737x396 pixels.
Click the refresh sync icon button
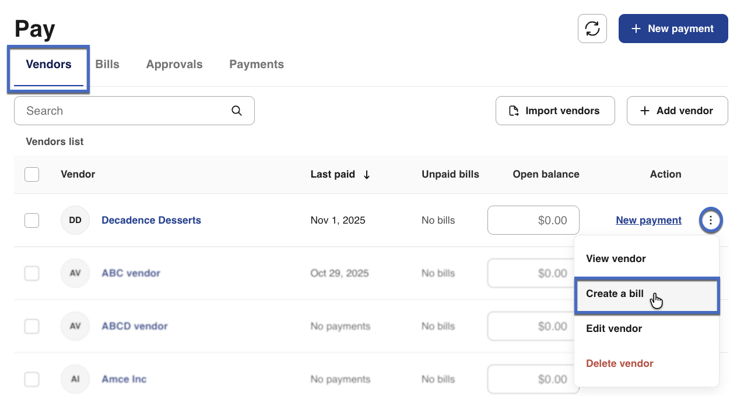tap(592, 29)
